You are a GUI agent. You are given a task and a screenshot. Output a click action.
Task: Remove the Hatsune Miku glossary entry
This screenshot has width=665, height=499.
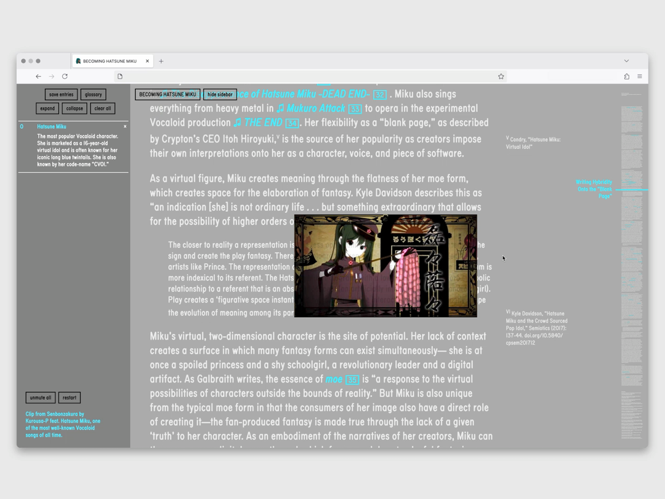125,126
